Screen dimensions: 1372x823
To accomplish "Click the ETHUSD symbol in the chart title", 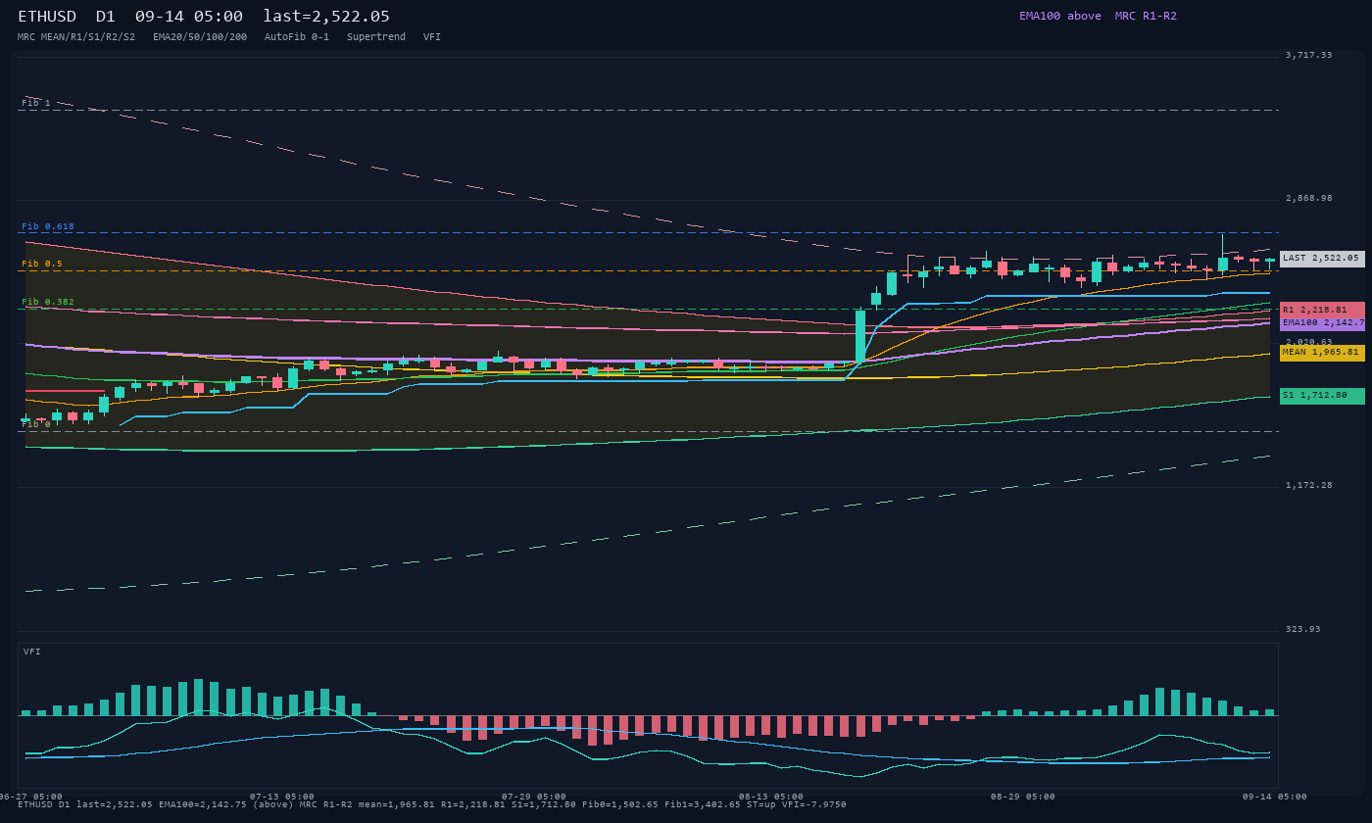I will coord(47,17).
